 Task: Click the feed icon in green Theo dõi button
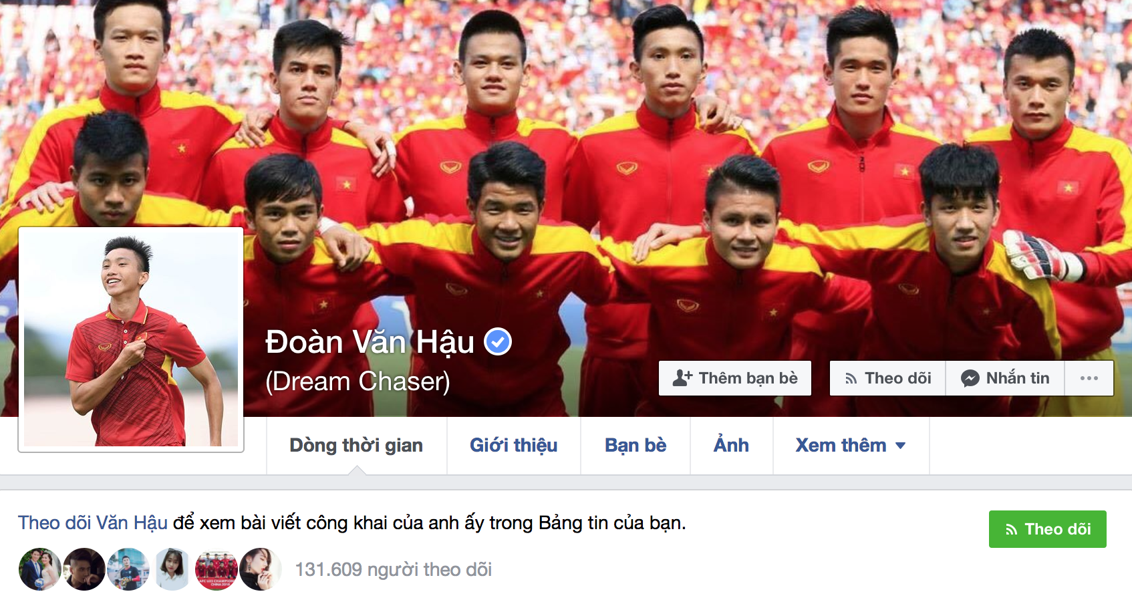1012,530
